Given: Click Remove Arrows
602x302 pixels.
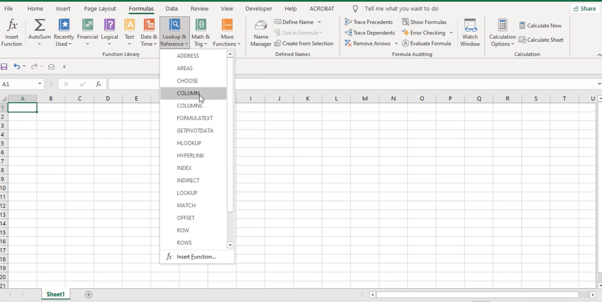Looking at the screenshot, I should 368,43.
